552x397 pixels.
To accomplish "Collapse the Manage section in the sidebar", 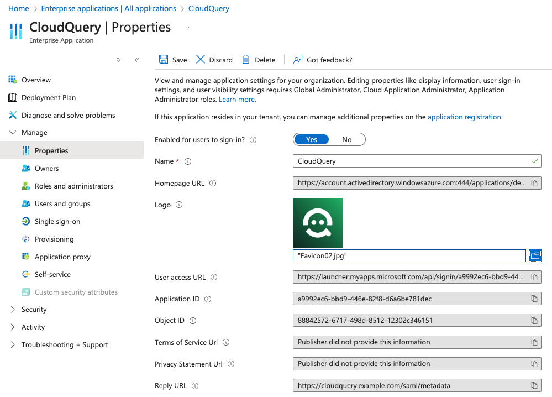I will click(13, 133).
